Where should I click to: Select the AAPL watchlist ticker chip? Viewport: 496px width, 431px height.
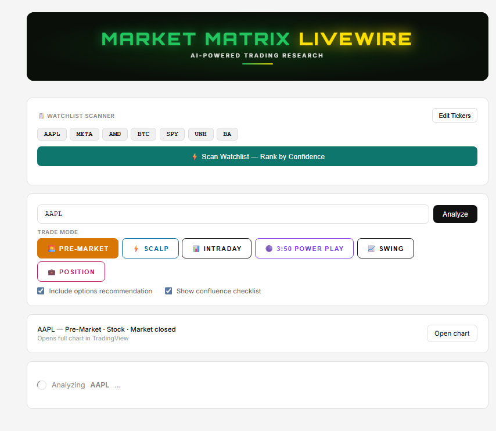pyautogui.click(x=52, y=134)
